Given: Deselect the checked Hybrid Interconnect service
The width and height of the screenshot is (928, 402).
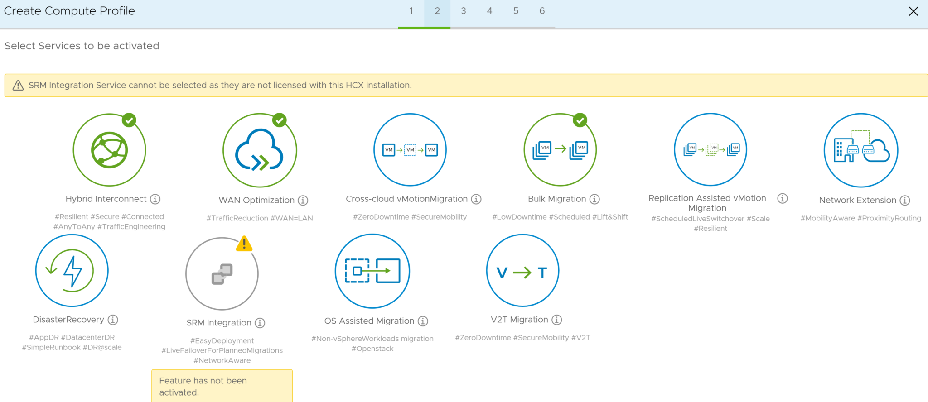Looking at the screenshot, I should pyautogui.click(x=109, y=150).
